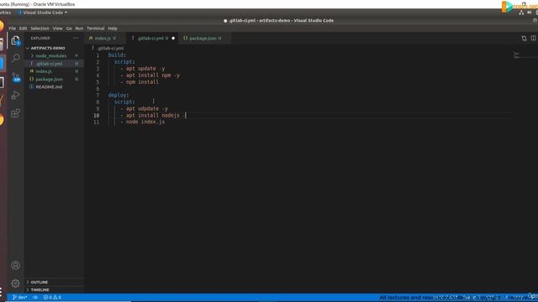
Task: Open the Help menu
Action: (113, 29)
